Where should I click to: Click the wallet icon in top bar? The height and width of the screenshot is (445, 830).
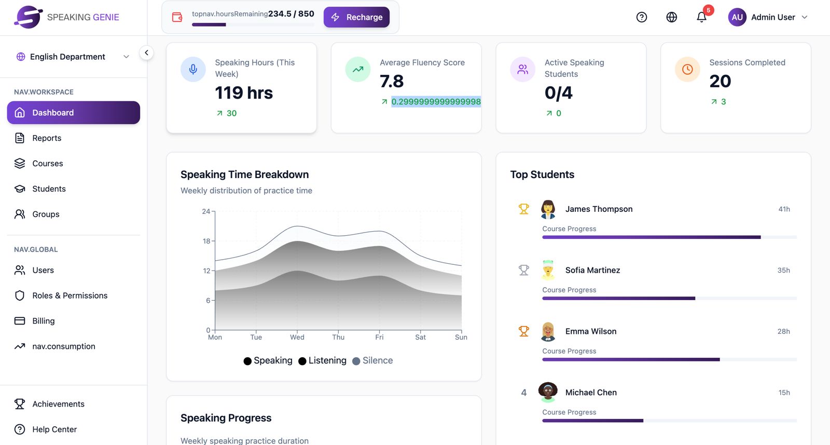[x=177, y=17]
